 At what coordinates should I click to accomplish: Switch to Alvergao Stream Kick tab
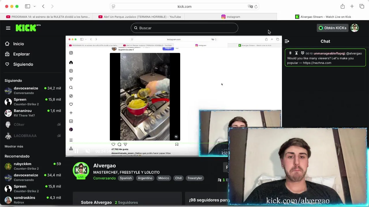tap(323, 17)
